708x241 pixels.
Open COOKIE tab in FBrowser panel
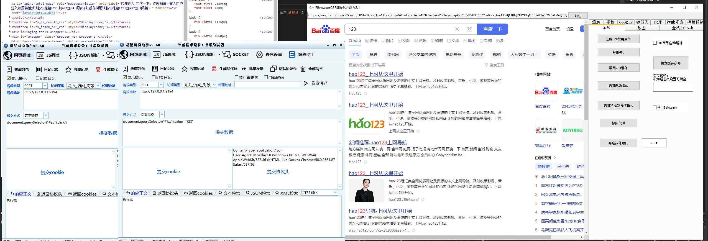pyautogui.click(x=626, y=22)
